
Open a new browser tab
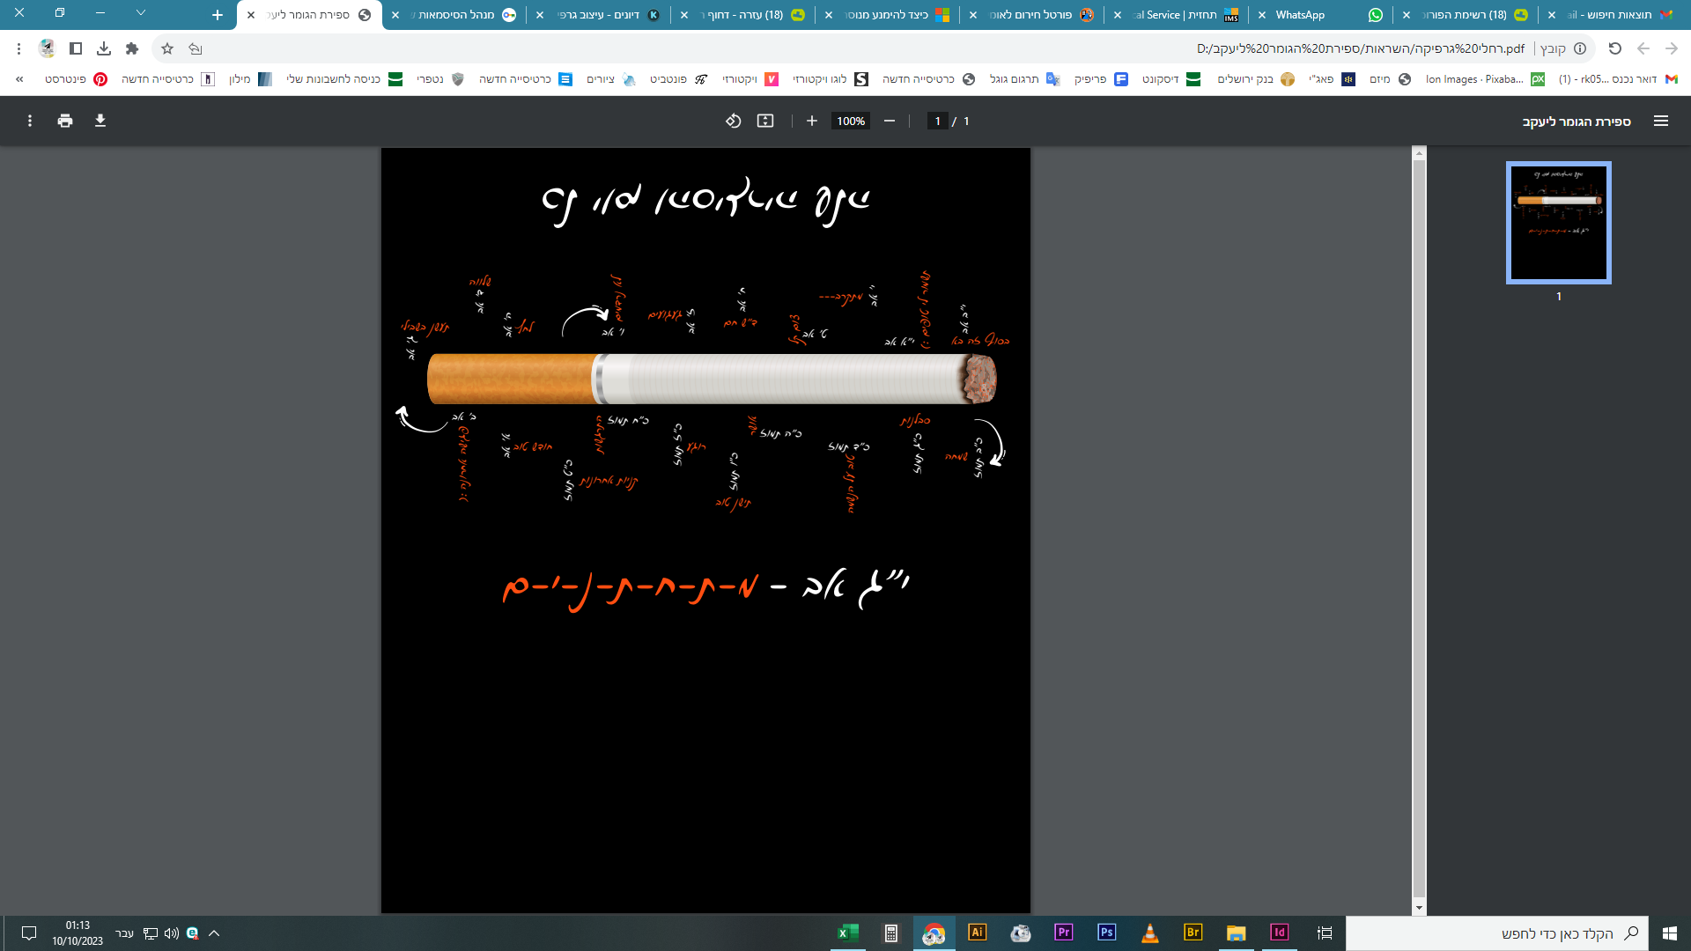218,15
